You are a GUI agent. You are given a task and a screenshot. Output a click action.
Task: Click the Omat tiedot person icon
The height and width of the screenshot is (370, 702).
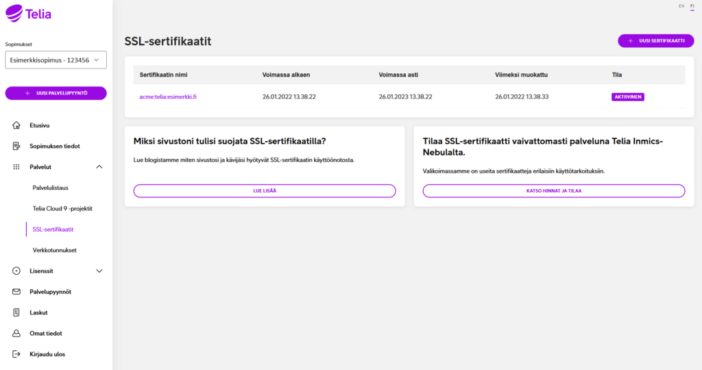tap(16, 333)
